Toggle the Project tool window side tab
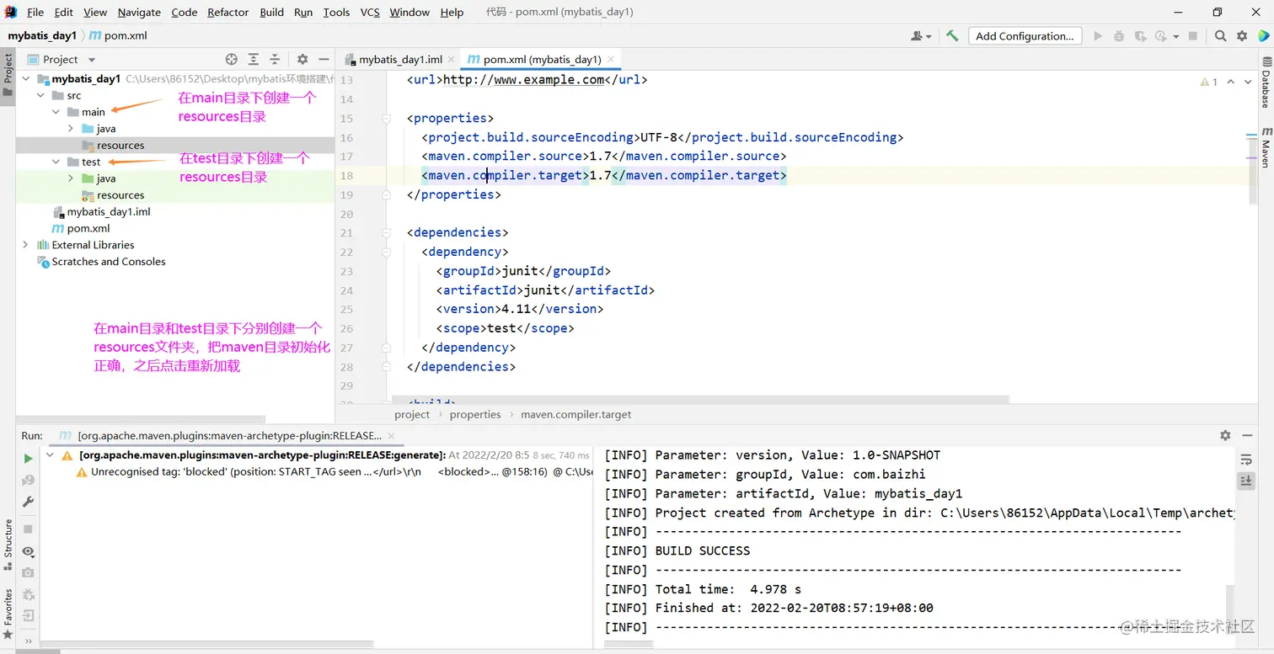This screenshot has height=654, width=1274. click(x=8, y=75)
